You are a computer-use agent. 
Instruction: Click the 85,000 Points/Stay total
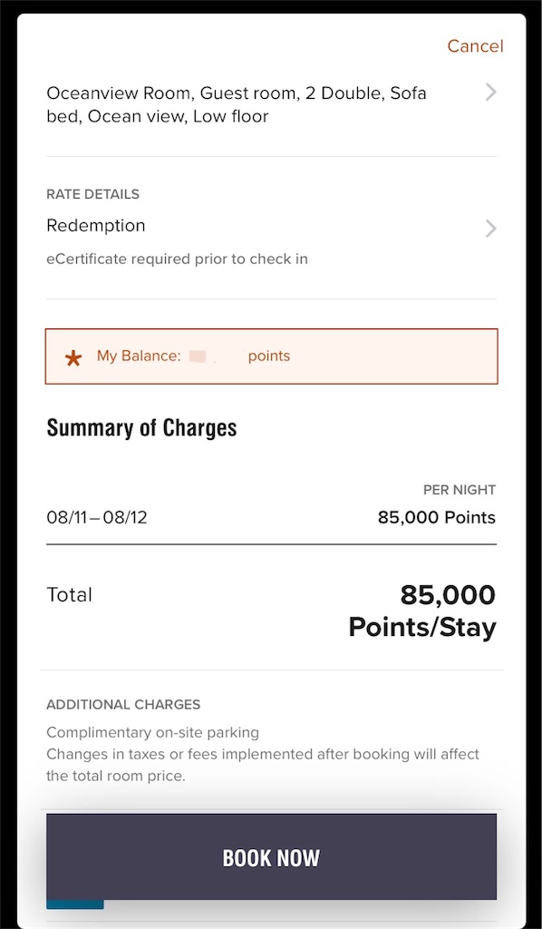tap(421, 611)
